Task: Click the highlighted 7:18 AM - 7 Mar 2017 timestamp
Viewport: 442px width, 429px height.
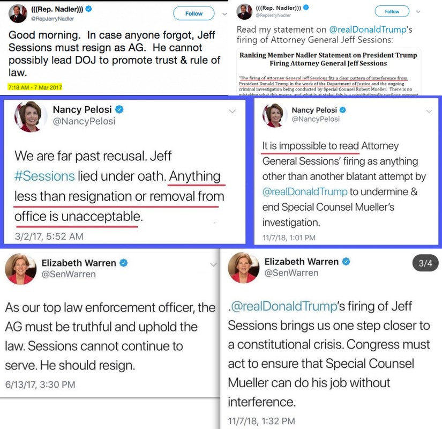Action: coord(35,87)
